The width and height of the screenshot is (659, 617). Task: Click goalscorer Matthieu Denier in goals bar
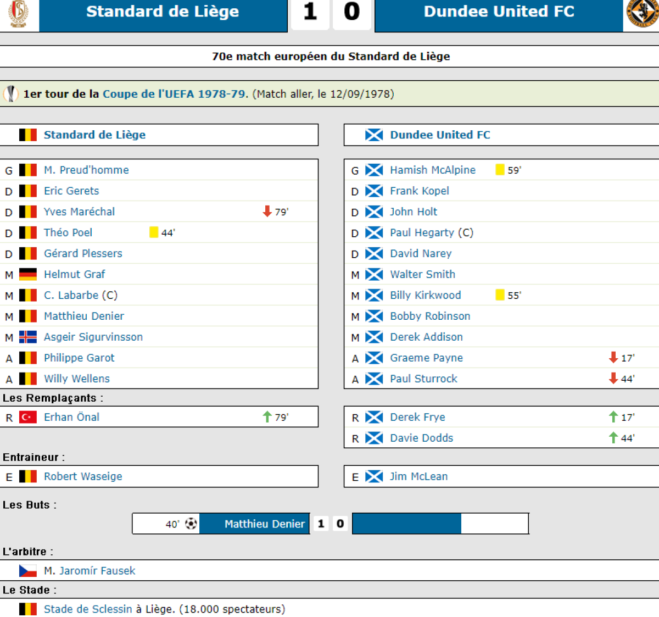tap(264, 524)
